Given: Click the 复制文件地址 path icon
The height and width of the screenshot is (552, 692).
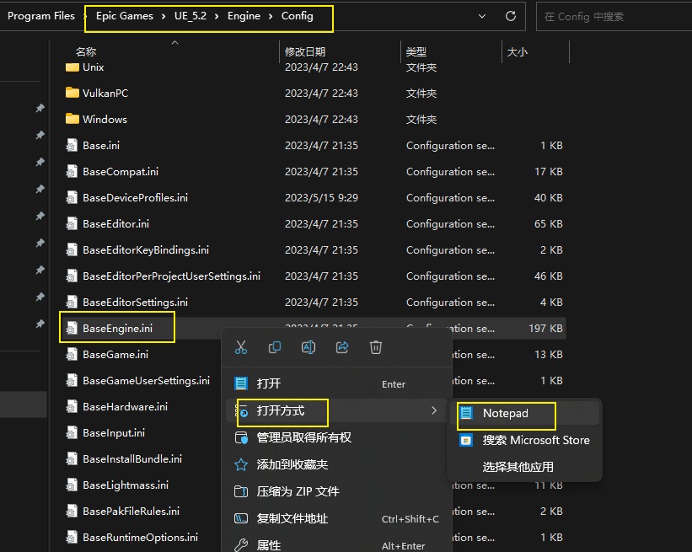Looking at the screenshot, I should click(241, 518).
